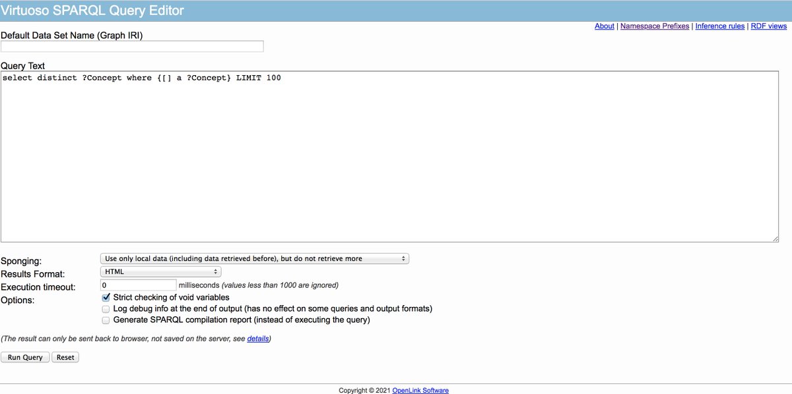The height and width of the screenshot is (394, 792).
Task: Click the Sponging label
Action: (x=21, y=261)
